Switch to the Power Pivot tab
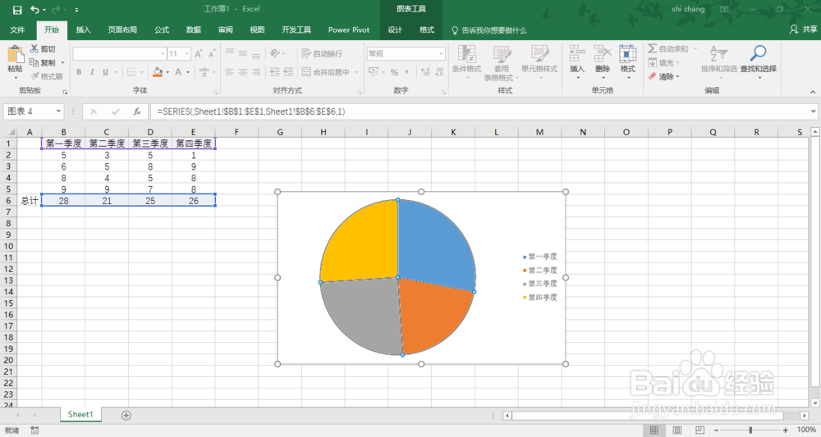 click(349, 30)
